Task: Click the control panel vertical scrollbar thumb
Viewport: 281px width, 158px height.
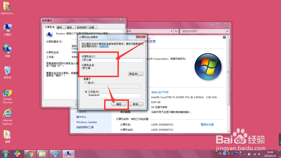Action: point(228,72)
